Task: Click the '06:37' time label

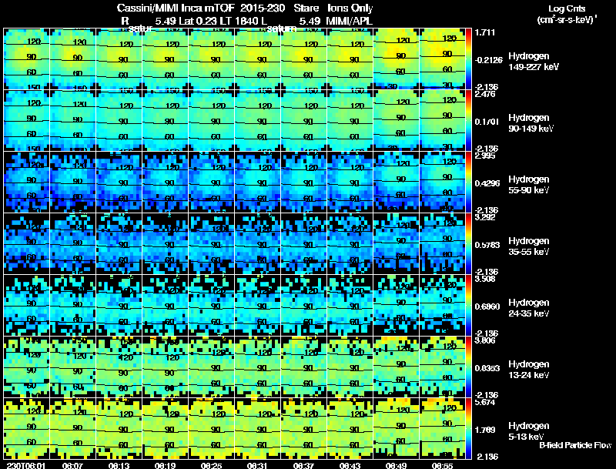Action: click(303, 465)
